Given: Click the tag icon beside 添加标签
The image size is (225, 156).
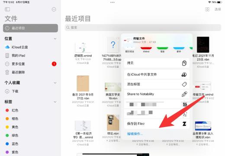Looking at the screenshot, I should [184, 84].
